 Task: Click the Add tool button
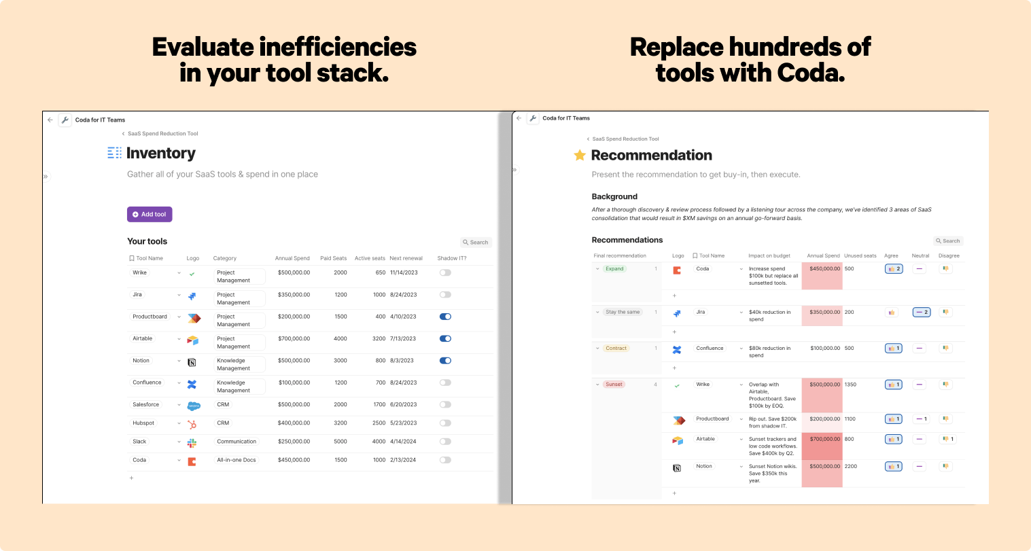[150, 214]
